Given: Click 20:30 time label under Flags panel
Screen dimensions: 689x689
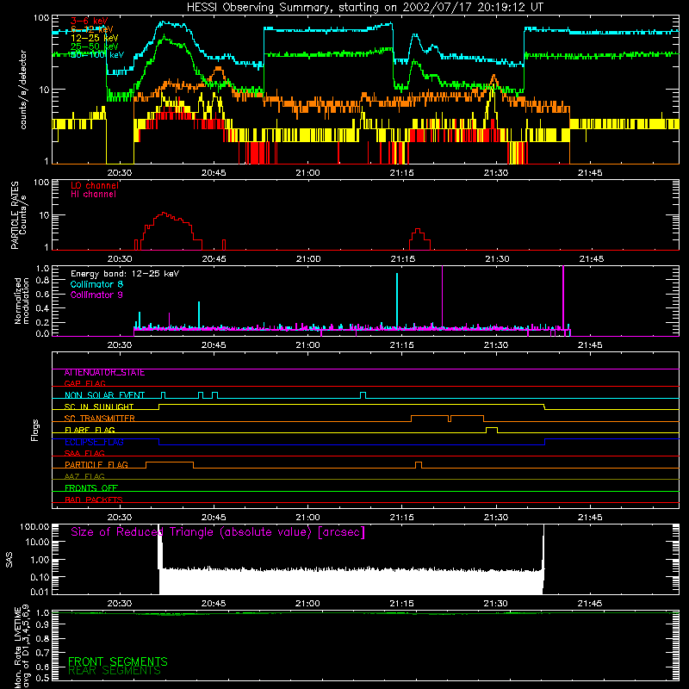Looking at the screenshot, I should click(120, 518).
